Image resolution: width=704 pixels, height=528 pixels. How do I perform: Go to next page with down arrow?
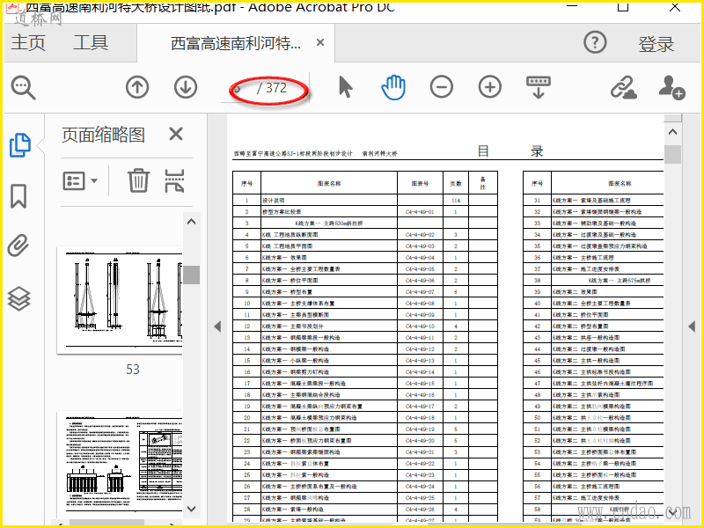[186, 87]
